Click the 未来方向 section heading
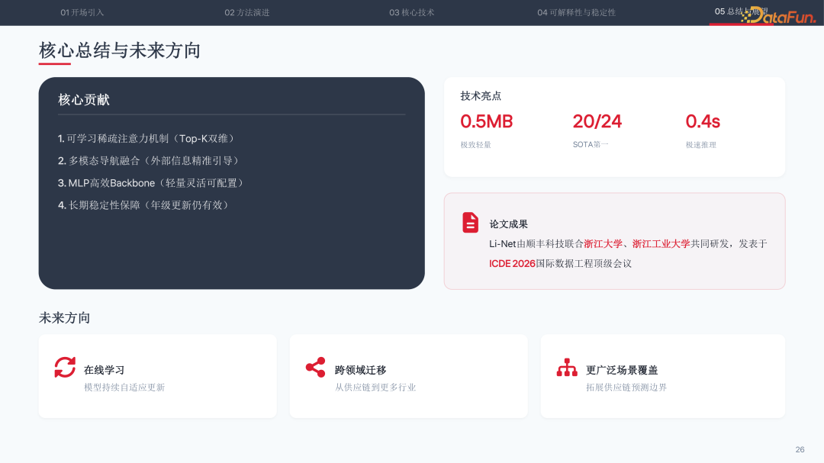Screen dimensions: 824x463 [65, 318]
